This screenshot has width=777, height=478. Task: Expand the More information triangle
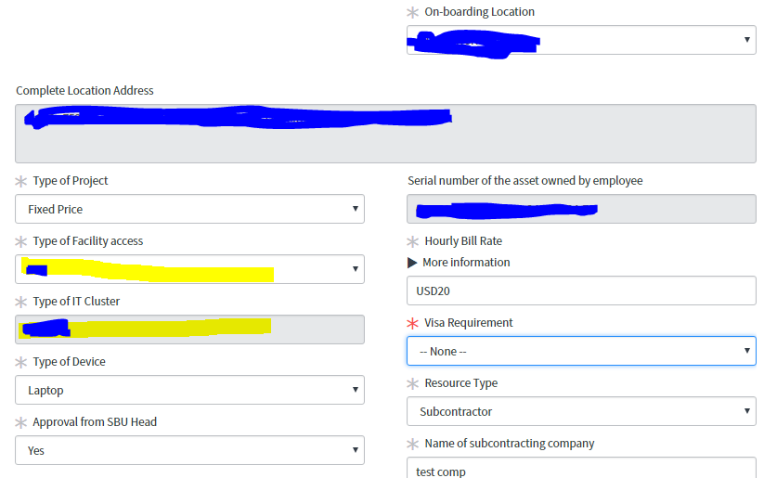(x=412, y=263)
